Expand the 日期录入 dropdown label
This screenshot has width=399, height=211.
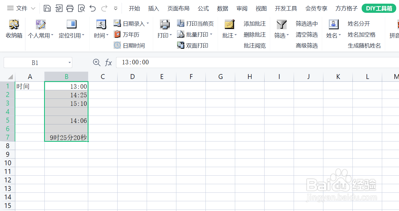[x=136, y=23]
